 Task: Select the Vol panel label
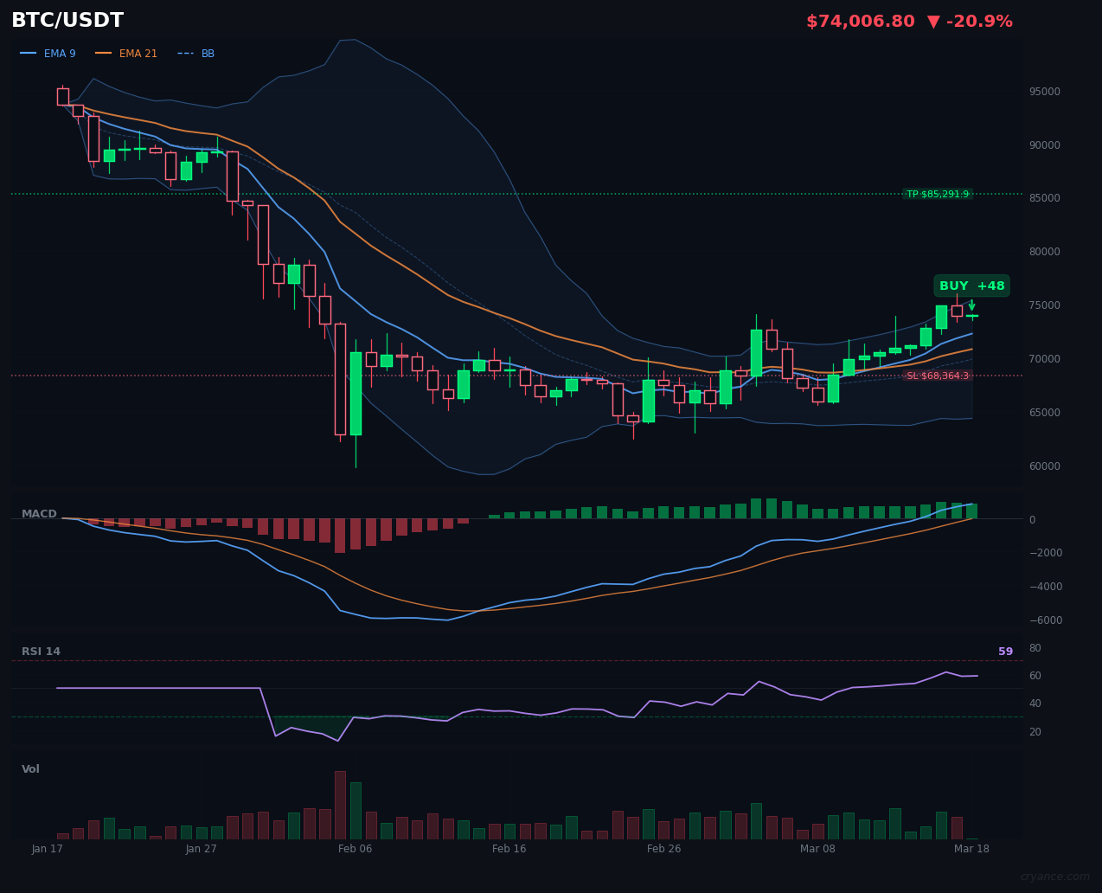29,768
